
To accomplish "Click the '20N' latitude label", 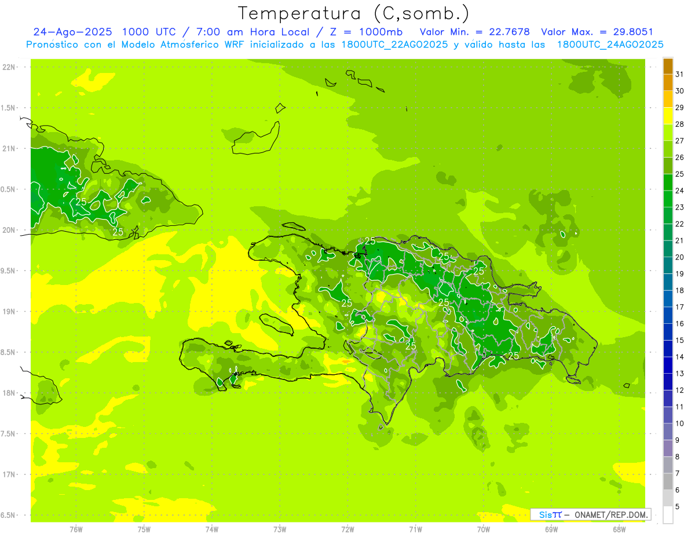I will click(x=9, y=230).
